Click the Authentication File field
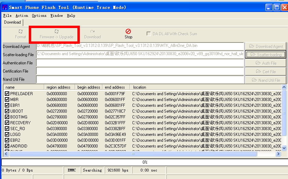Viewport: 288px width, 179px height. coord(140,63)
